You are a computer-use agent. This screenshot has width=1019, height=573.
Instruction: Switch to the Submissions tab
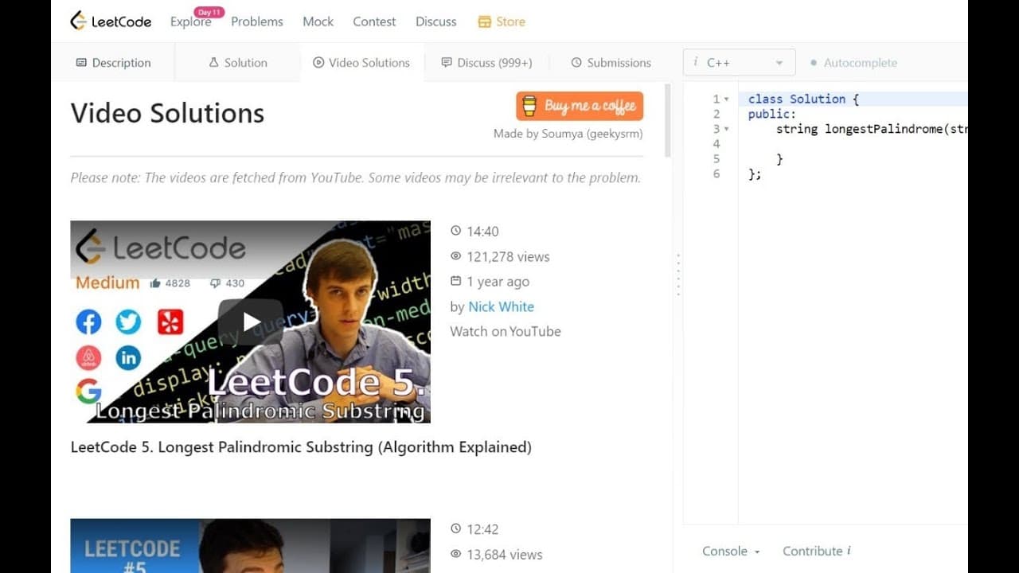[611, 62]
